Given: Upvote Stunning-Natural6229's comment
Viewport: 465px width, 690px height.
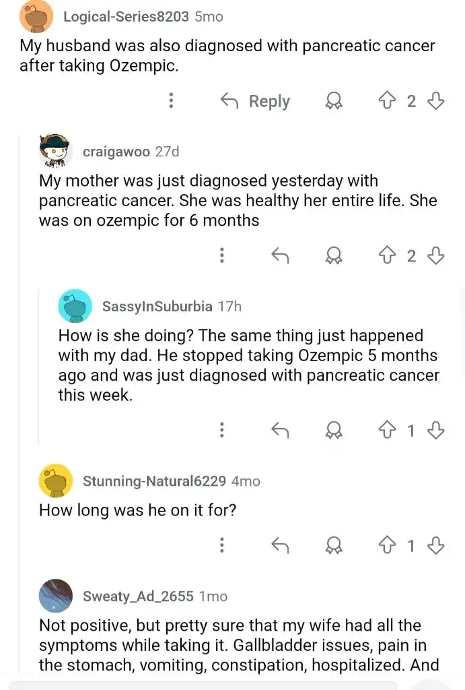Looking at the screenshot, I should 387,545.
